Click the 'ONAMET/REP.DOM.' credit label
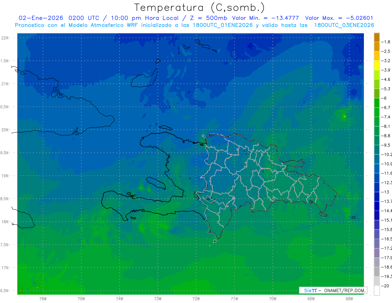Viewport: 392px width, 303px height. coord(345,290)
